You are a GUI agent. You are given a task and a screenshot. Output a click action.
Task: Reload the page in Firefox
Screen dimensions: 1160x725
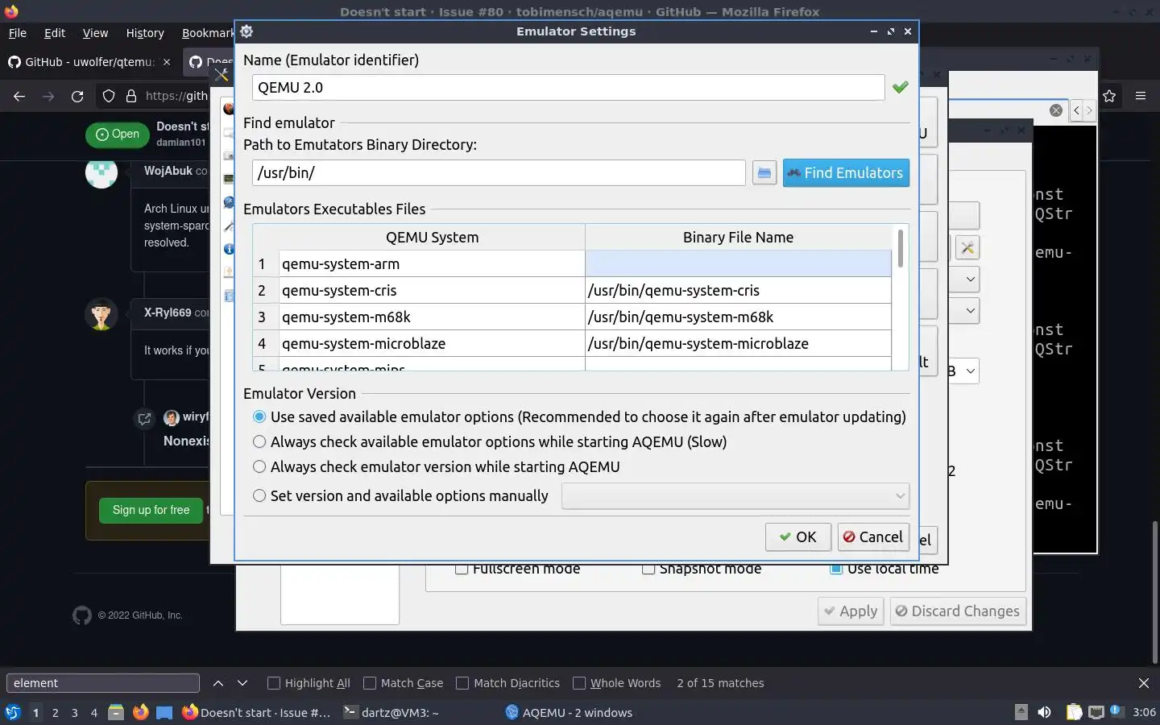click(x=77, y=96)
